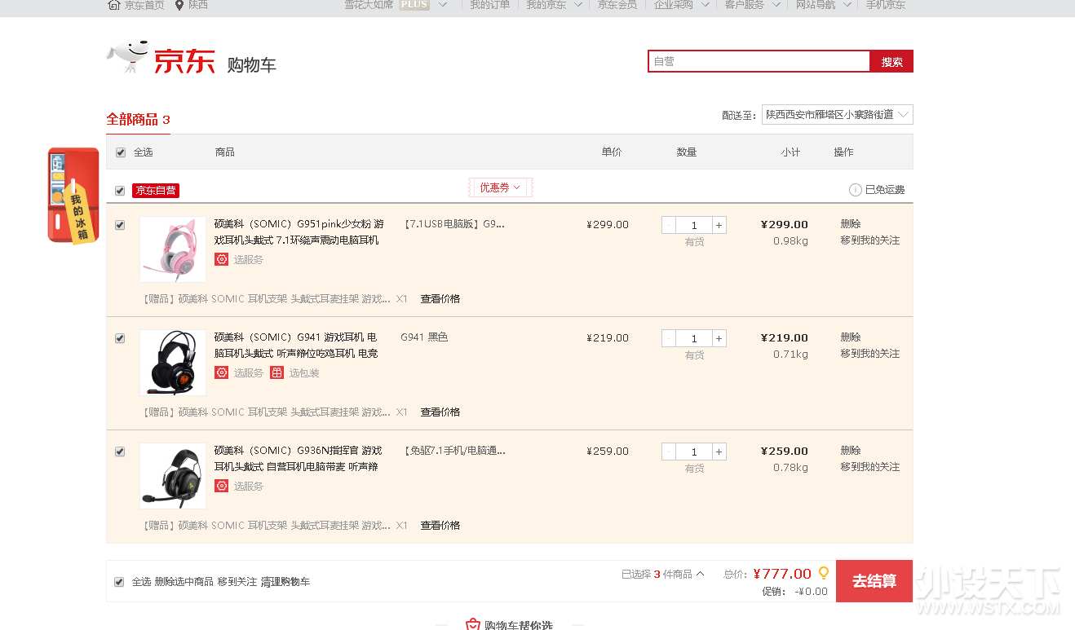Click 查看价格 for G936N gift

point(440,526)
